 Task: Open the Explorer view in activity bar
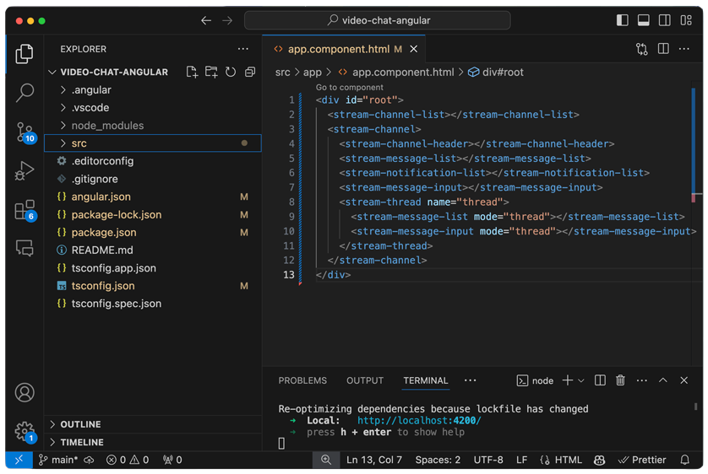(x=25, y=54)
